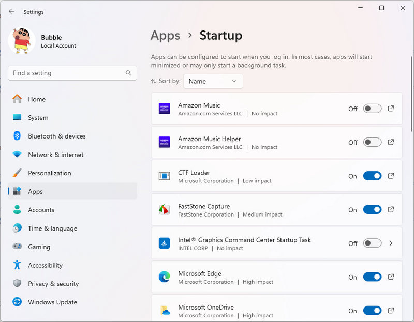Viewport: 414px width, 322px height.
Task: Click the Microsoft OneDrive app icon
Action: (x=165, y=311)
